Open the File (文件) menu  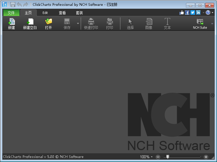click(x=11, y=13)
